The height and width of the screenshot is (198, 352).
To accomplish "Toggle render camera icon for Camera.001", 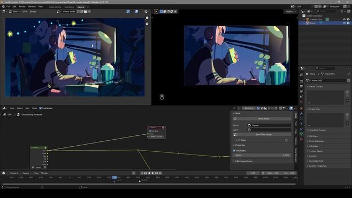I will click(348, 20).
